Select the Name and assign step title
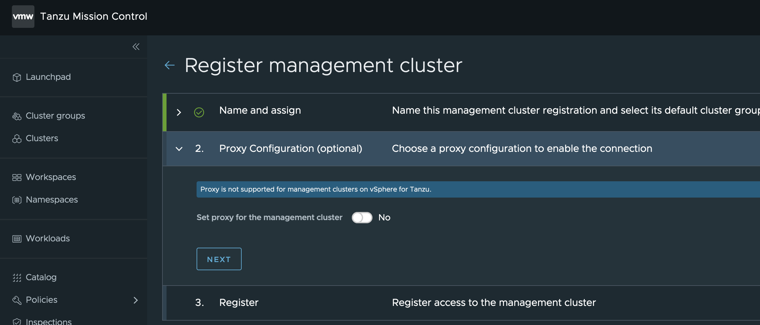Viewport: 760px width, 325px height. pyautogui.click(x=260, y=110)
